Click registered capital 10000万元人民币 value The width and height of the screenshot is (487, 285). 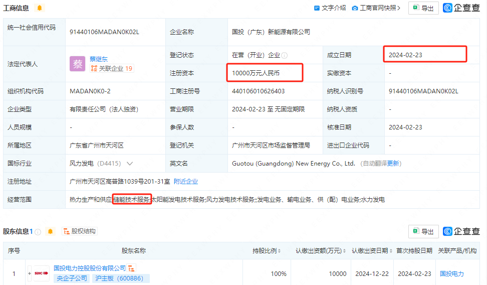pyautogui.click(x=256, y=73)
